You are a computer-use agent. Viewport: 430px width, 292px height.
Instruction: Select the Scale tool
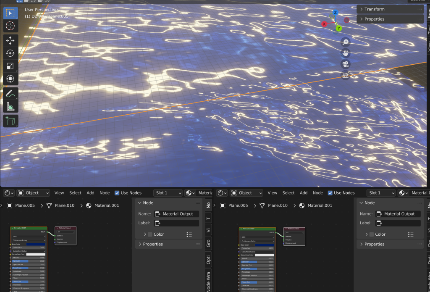click(10, 66)
